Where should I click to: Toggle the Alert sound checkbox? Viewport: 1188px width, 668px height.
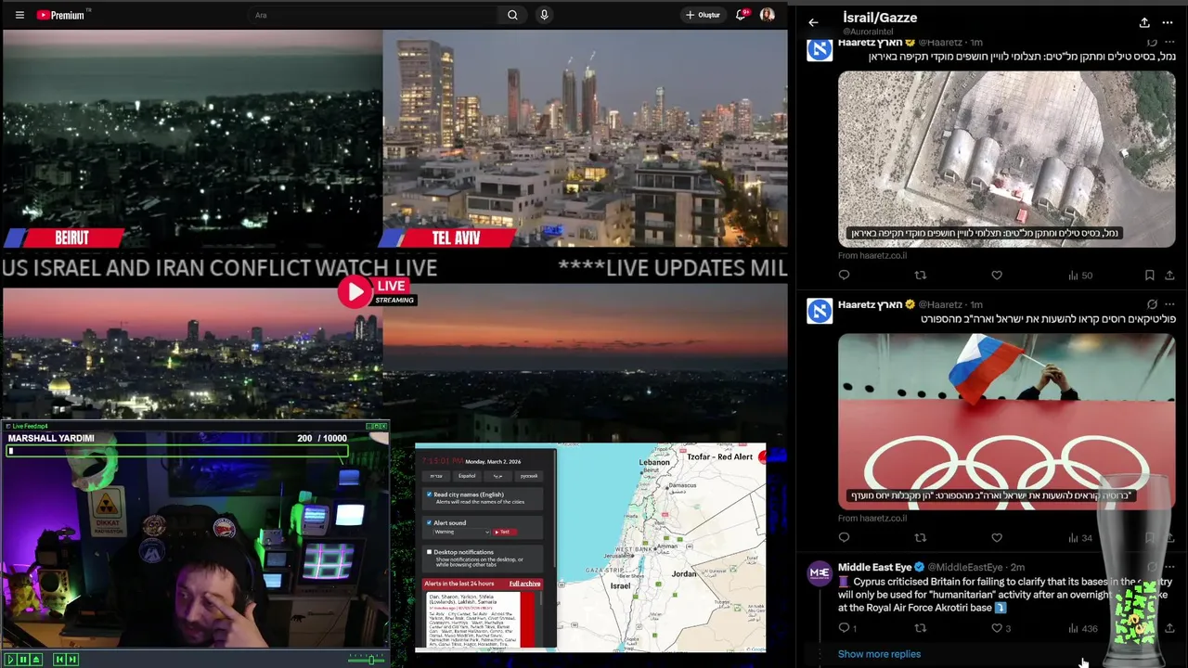pos(429,522)
